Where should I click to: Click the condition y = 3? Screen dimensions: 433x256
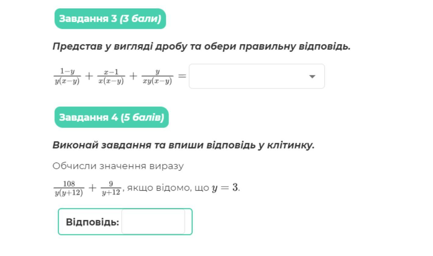(225, 188)
